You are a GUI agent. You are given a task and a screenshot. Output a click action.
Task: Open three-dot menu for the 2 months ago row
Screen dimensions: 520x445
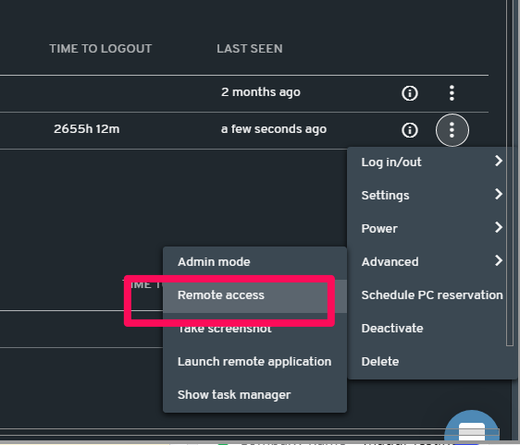tap(452, 93)
